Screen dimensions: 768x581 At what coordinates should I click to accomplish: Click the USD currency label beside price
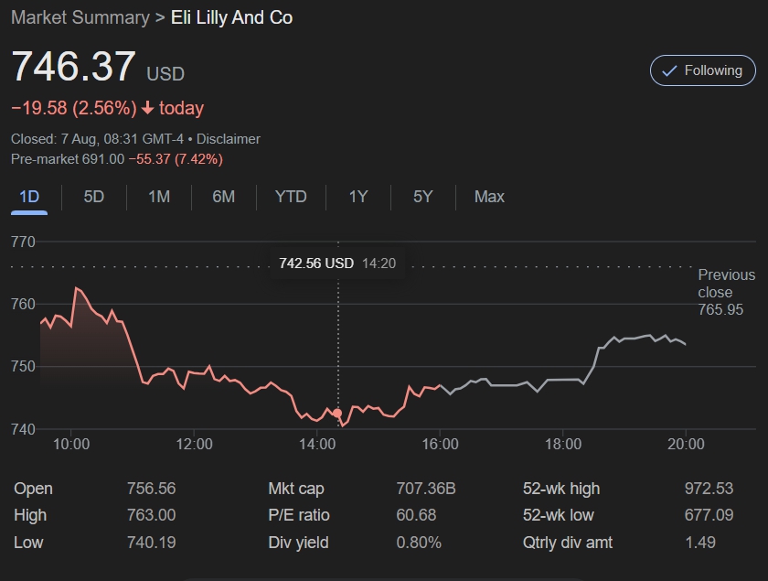pyautogui.click(x=165, y=74)
